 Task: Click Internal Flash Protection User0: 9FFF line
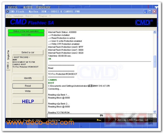click(x=66, y=47)
